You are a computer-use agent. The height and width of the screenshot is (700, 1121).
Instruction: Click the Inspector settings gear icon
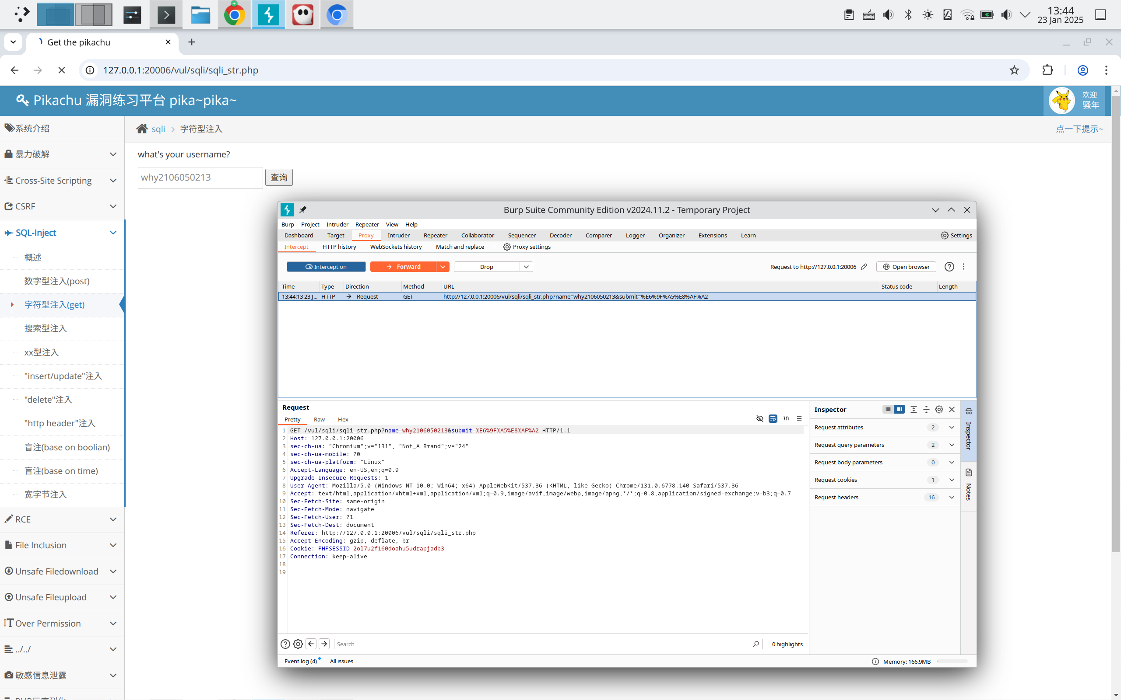click(938, 409)
